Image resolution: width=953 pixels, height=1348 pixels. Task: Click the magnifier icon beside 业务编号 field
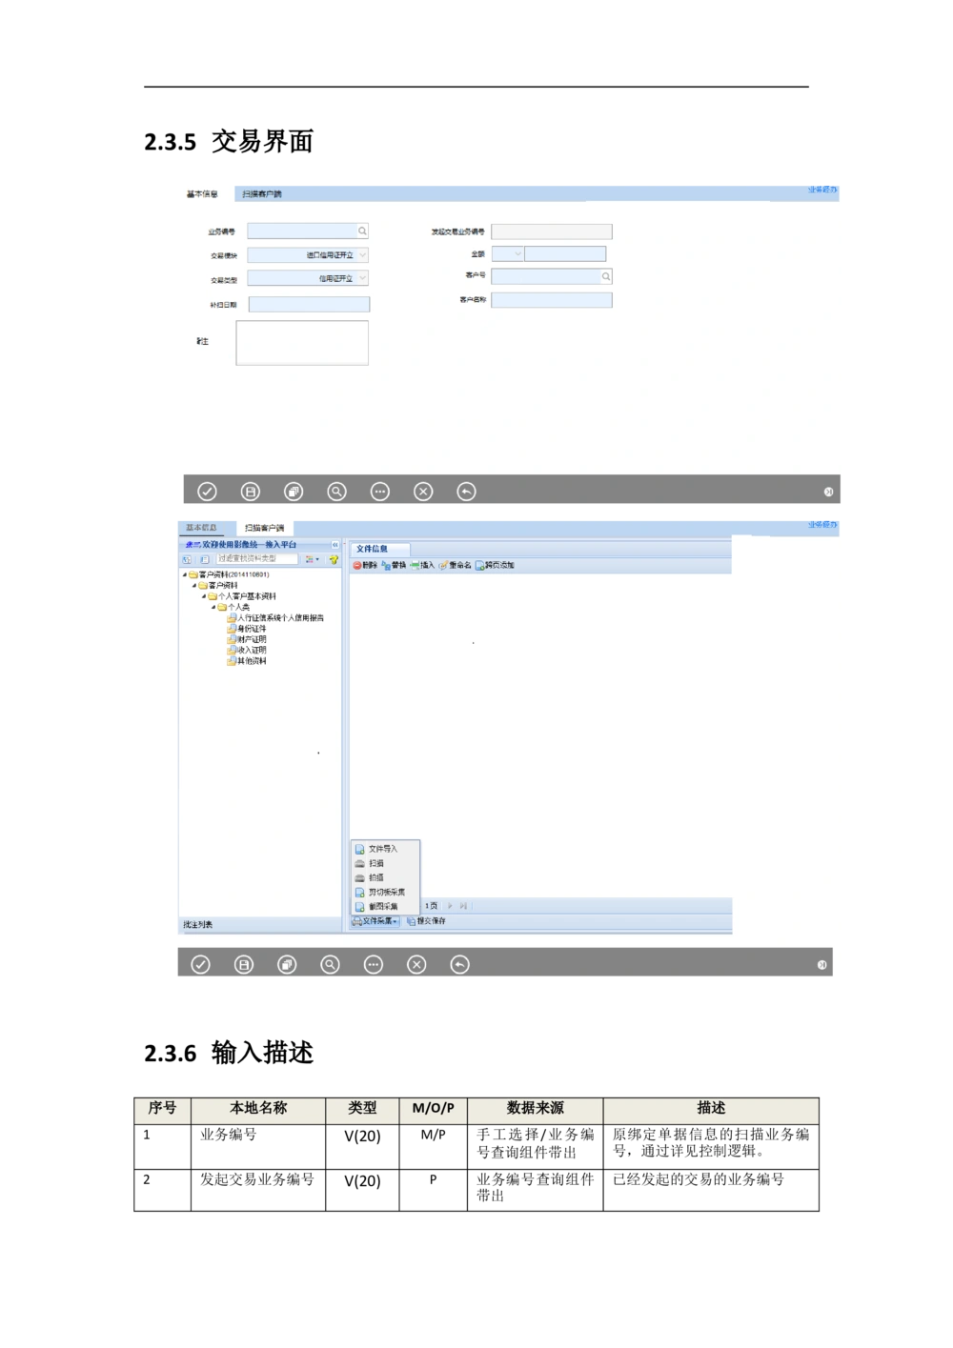click(x=364, y=231)
